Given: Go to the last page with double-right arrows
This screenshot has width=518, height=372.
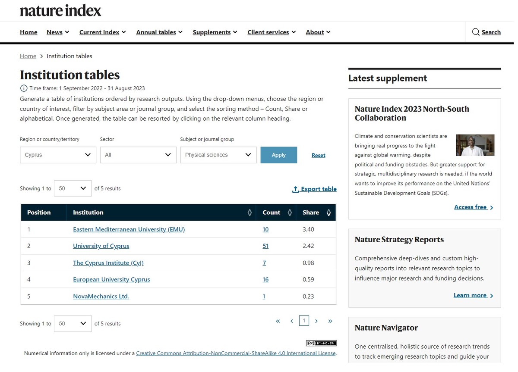Looking at the screenshot, I should point(330,321).
